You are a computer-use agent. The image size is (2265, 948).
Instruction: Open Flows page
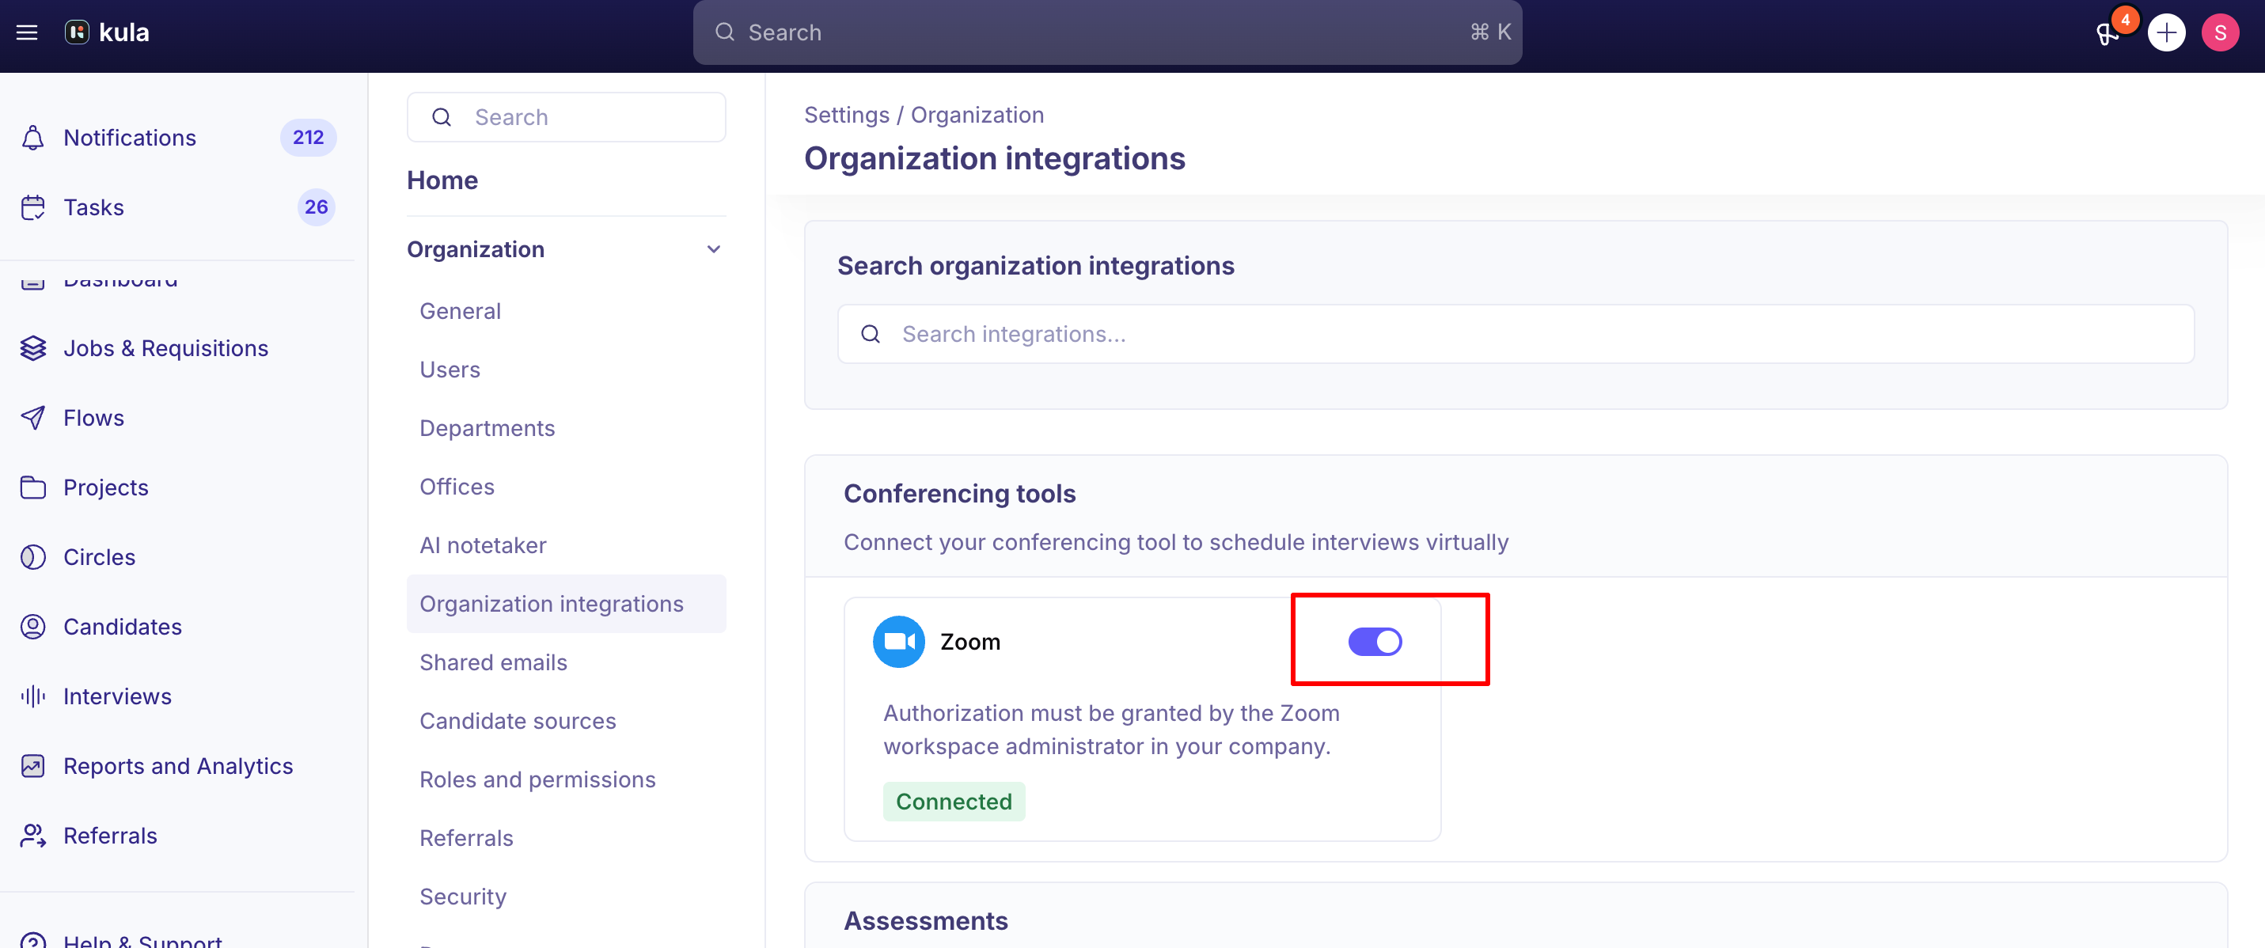[93, 418]
